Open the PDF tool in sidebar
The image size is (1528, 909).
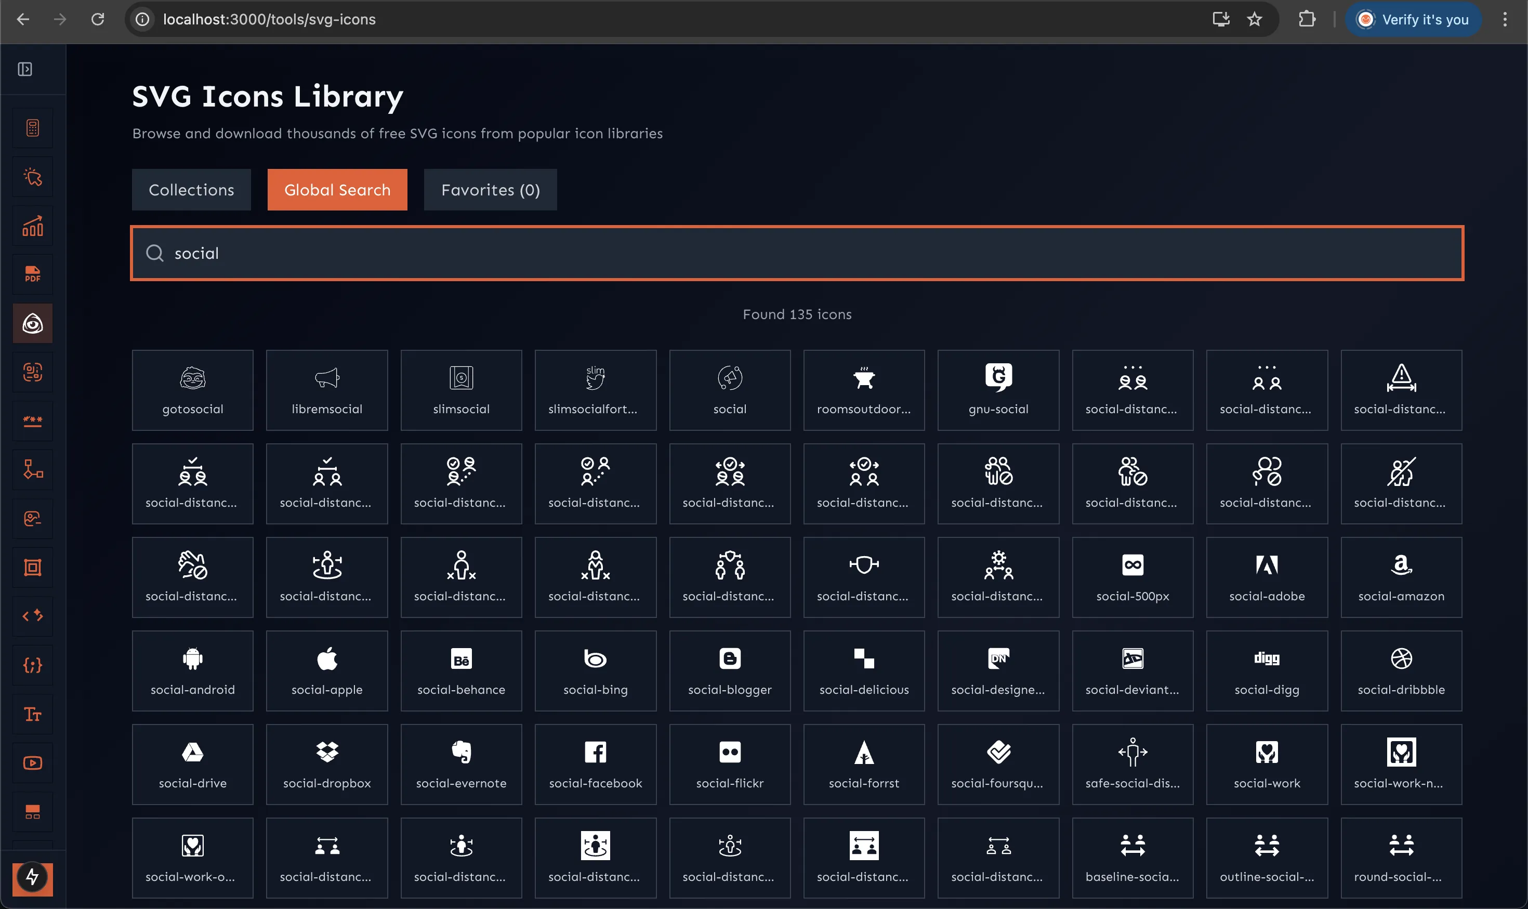coord(32,274)
